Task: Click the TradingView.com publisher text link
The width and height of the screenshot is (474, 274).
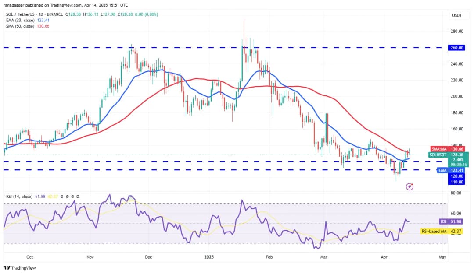Action: (67, 5)
